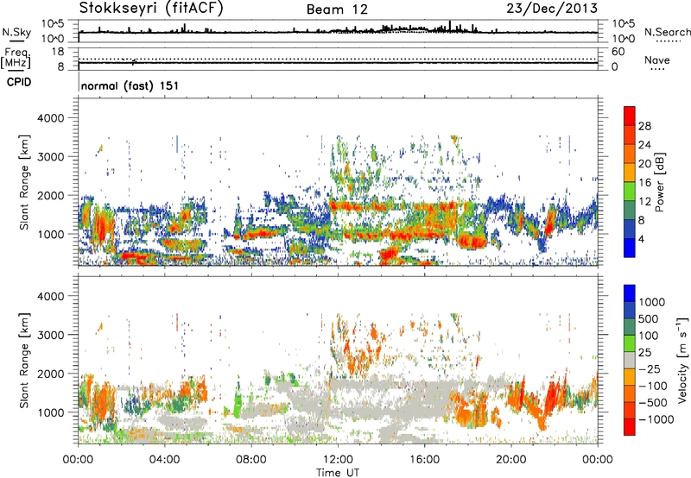Select the '16' label on the power color bar
This screenshot has width=691, height=478.
pos(644,183)
